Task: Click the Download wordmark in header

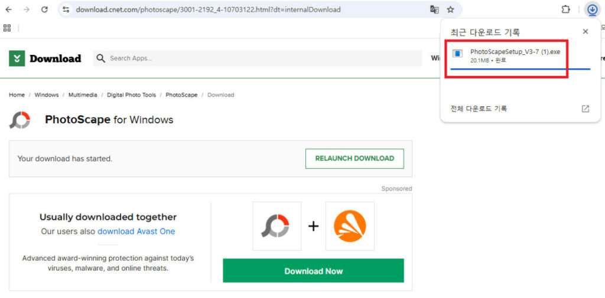Action: 55,58
